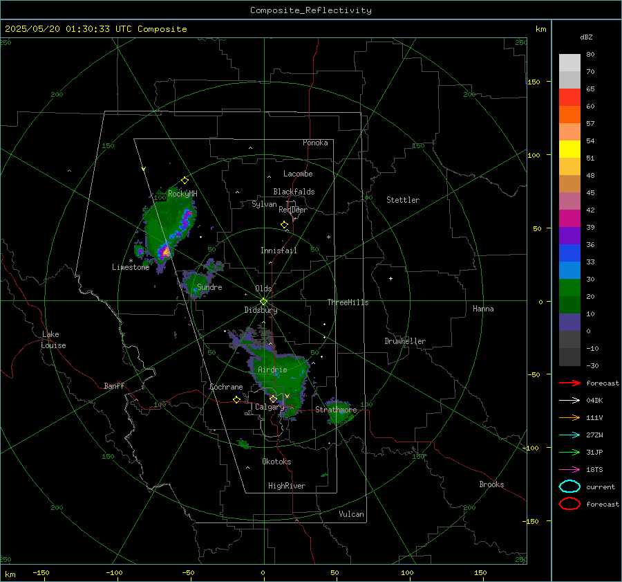Click the yellow diamond marker above Calgary
622x582 pixels.
pos(273,399)
